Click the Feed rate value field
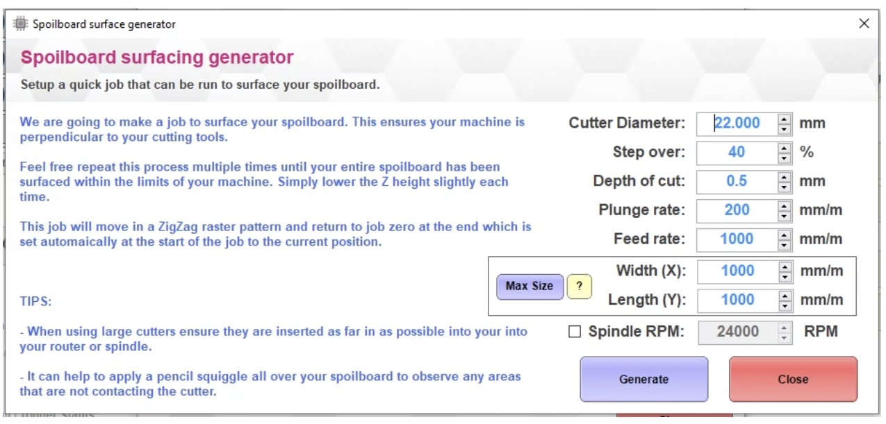 737,239
